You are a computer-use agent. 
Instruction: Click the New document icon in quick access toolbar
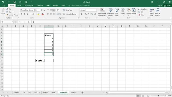(20, 2)
